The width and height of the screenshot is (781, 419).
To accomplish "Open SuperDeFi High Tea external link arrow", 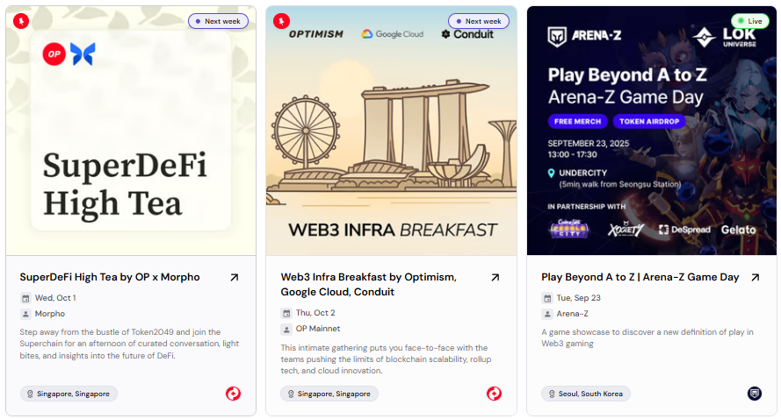I will [x=234, y=277].
